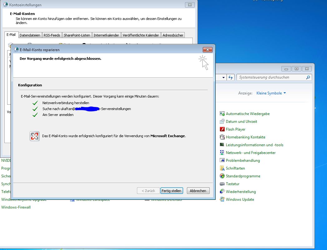The width and height of the screenshot is (327, 250).
Task: Click the Tastatur keyboard icon
Action: tap(222, 184)
